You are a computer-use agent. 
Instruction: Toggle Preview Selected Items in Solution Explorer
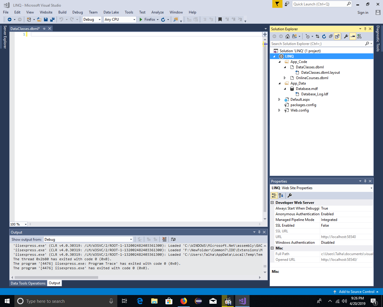pos(353,36)
